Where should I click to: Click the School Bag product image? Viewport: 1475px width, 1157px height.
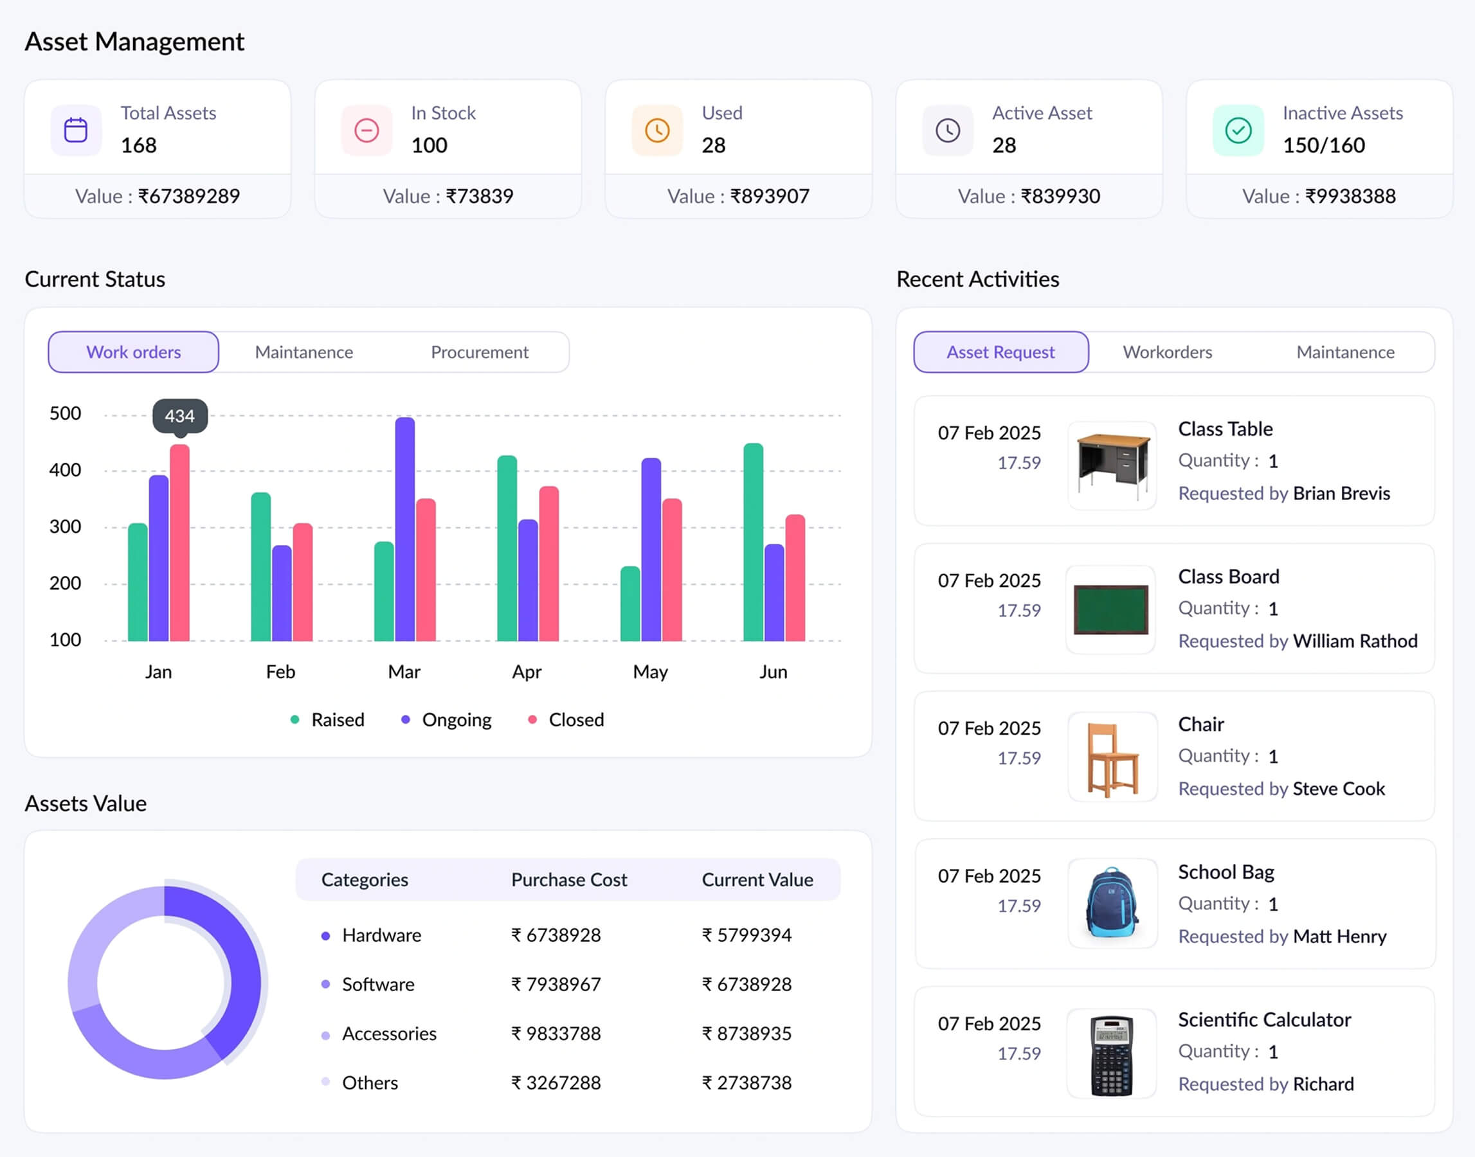tap(1112, 903)
